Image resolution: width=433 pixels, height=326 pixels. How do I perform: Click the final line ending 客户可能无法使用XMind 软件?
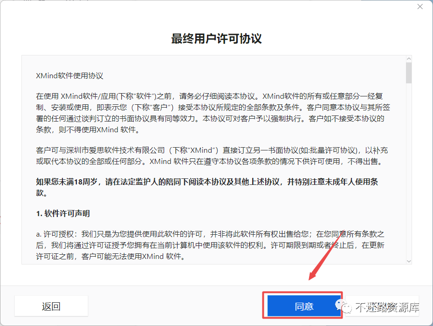[x=110, y=257]
